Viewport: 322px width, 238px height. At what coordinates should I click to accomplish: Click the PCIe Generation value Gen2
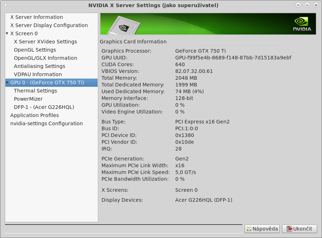(x=182, y=159)
